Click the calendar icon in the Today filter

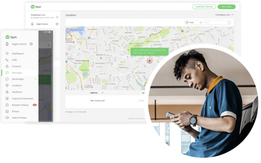187,23
